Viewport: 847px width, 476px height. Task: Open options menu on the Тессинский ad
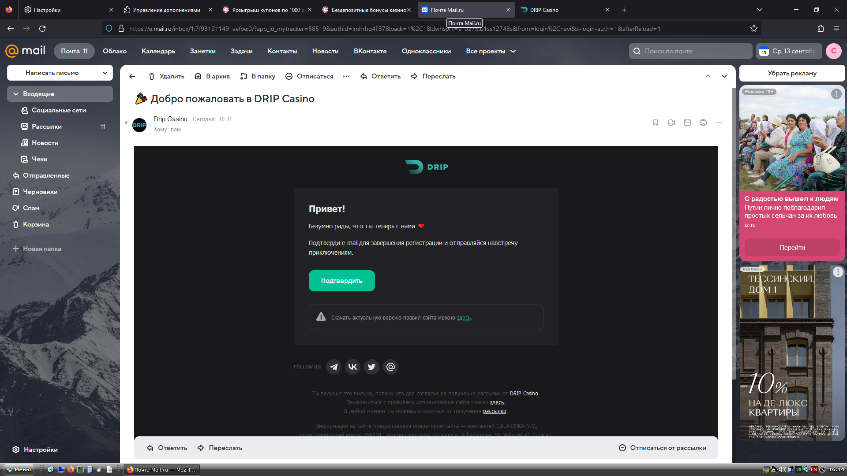(838, 272)
